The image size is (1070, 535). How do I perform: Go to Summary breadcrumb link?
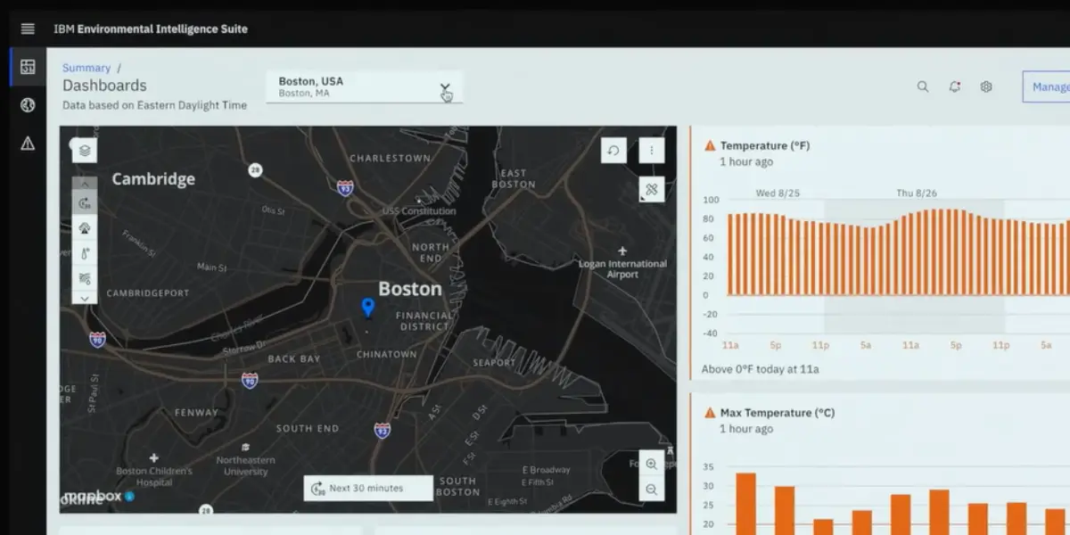coord(86,68)
